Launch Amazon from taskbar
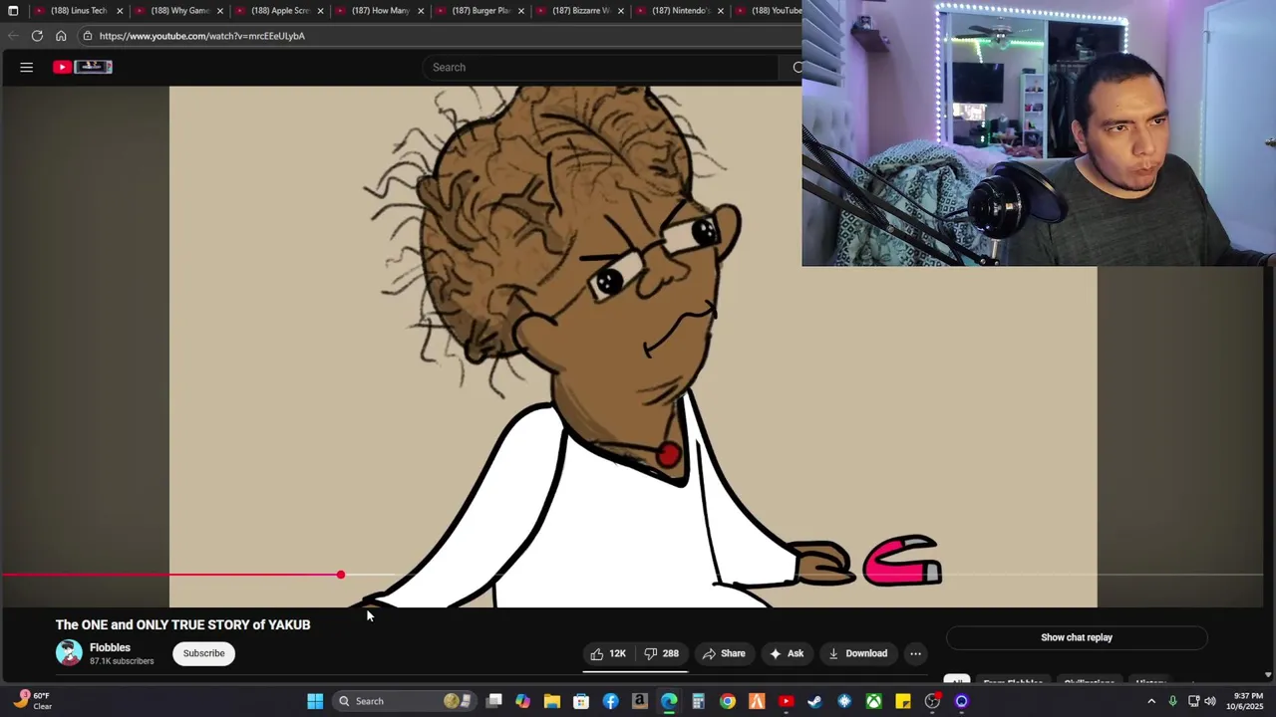The image size is (1276, 717). 640,701
